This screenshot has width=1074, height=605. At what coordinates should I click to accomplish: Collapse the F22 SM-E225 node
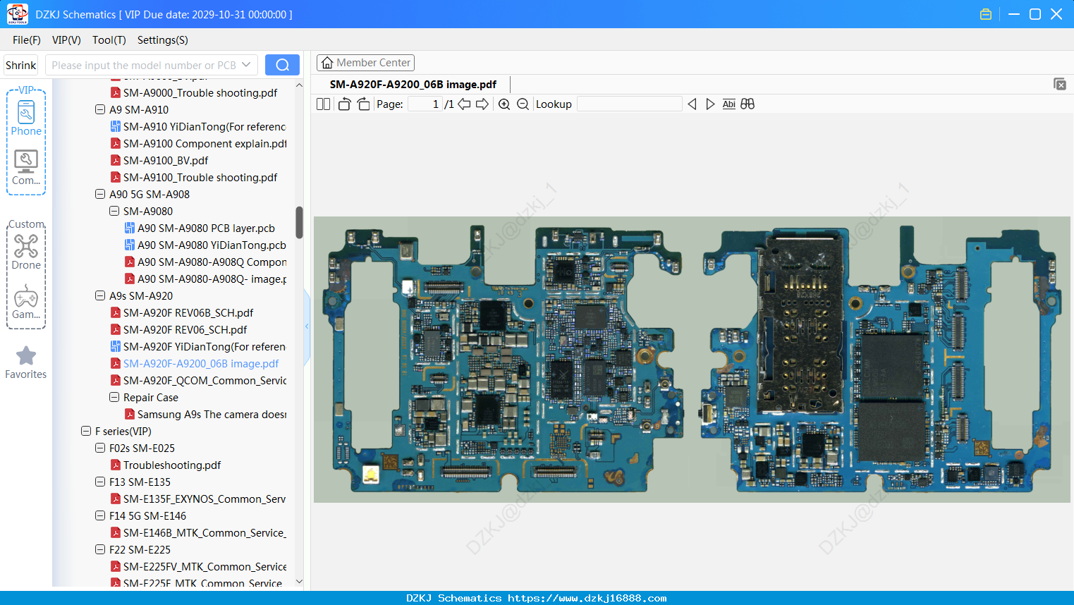pos(100,550)
